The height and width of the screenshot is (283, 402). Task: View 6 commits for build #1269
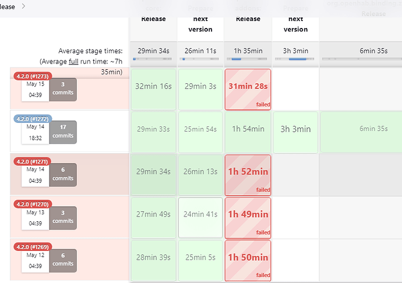[63, 260]
